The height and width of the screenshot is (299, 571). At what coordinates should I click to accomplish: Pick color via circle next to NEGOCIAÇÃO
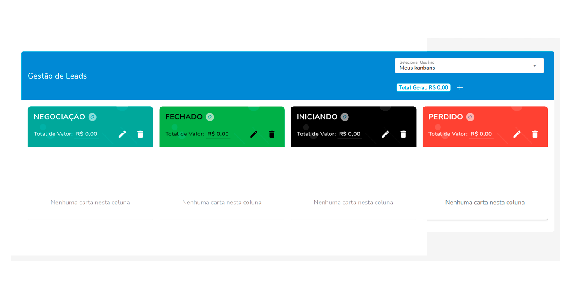(92, 117)
